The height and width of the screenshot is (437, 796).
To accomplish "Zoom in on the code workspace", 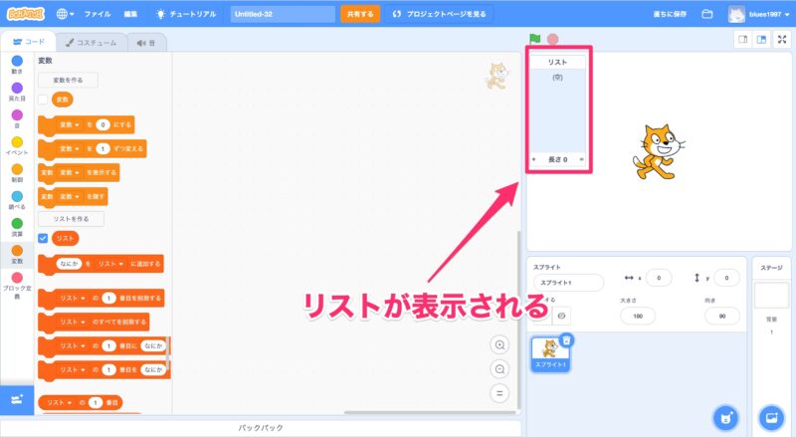I will coord(500,344).
